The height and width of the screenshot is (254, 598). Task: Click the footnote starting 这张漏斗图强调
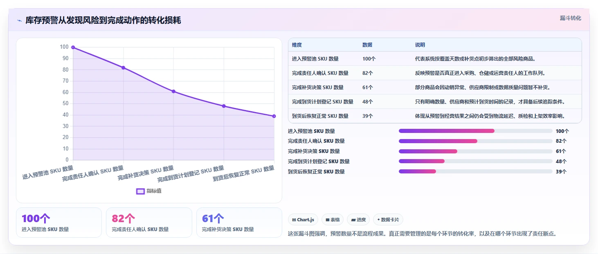coord(423,234)
